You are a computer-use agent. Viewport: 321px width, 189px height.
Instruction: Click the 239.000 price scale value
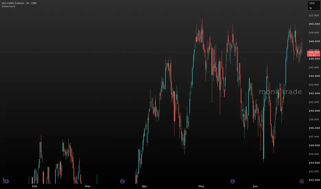[x=314, y=119]
